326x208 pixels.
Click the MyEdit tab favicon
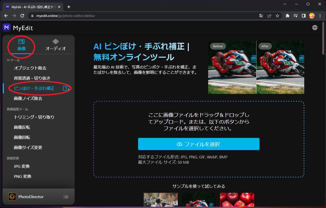click(8, 7)
